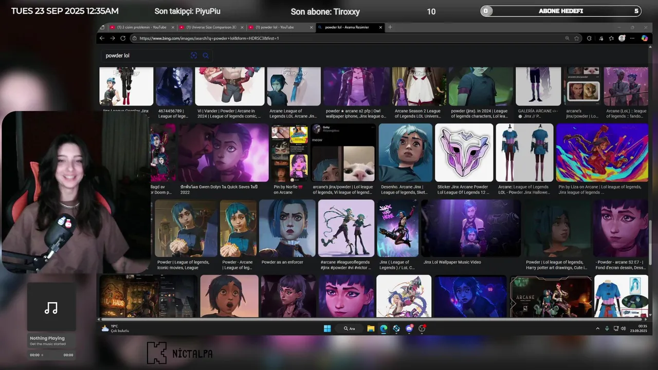
Task: Open Copilot from the browser toolbar
Action: (645, 38)
